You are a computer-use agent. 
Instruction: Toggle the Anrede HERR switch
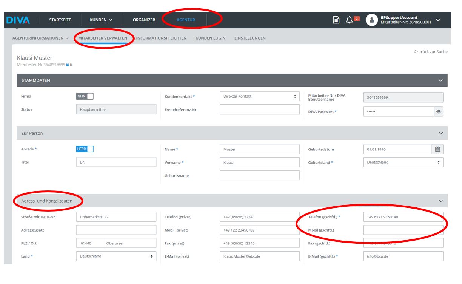click(x=85, y=149)
